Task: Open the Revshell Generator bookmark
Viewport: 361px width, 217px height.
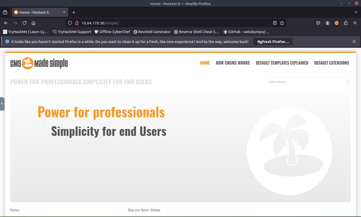Action: (152, 32)
